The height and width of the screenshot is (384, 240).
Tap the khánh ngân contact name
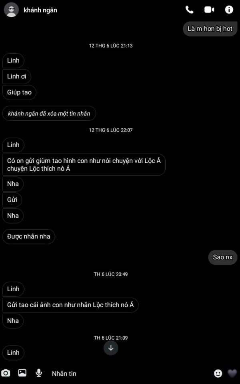(40, 10)
